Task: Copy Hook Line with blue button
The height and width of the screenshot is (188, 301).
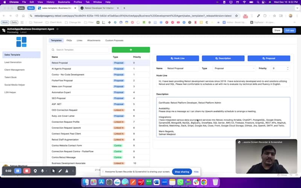Action: (x=178, y=58)
